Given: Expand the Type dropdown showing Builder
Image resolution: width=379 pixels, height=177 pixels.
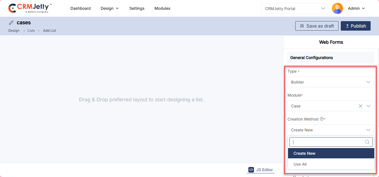Looking at the screenshot, I should (368, 82).
